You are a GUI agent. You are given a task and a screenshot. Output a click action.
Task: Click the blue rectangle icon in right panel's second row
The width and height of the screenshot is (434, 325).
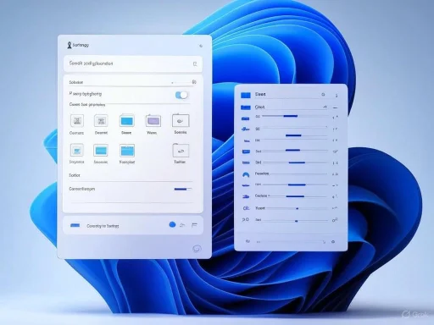pos(246,107)
